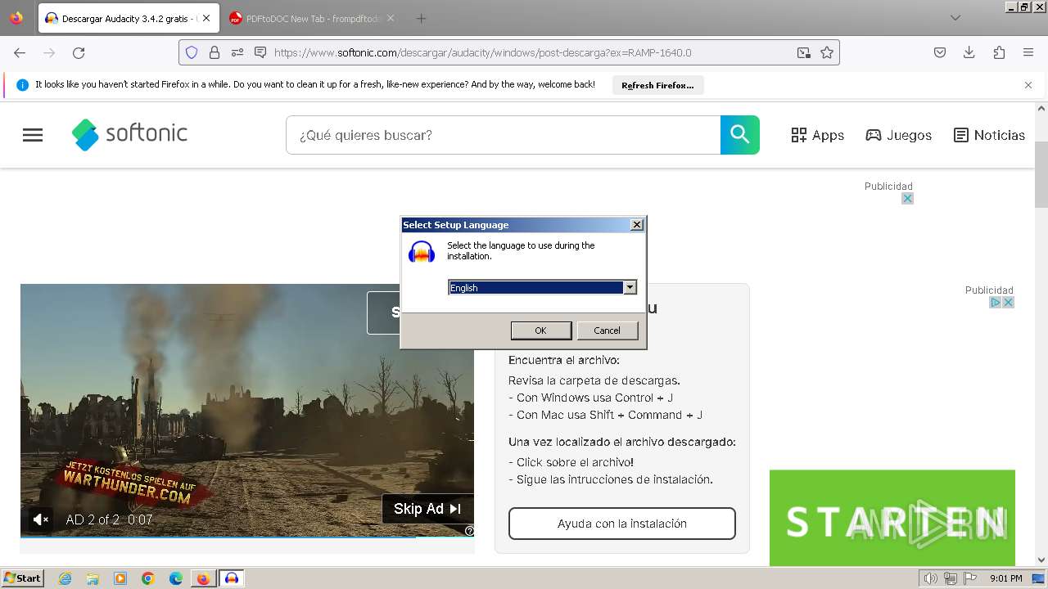Switch to Descargar Audacity 3.4.2 tab
Image resolution: width=1048 pixels, height=589 pixels.
point(129,18)
